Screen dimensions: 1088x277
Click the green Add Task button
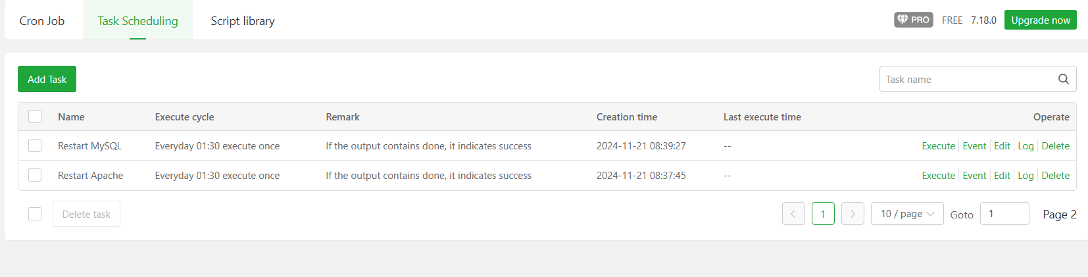pyautogui.click(x=47, y=79)
